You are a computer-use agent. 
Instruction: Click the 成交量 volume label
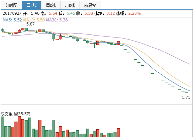coord(6,114)
